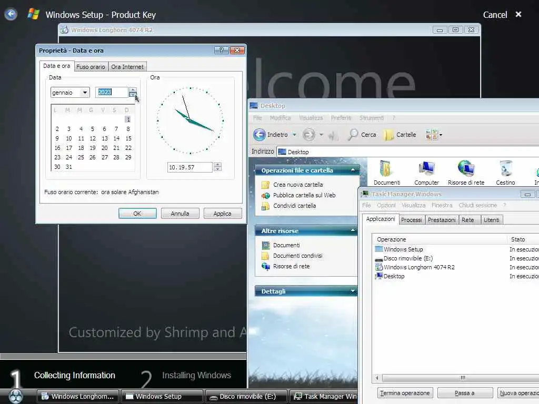Open the Finestra menu in Task Manager
This screenshot has width=539, height=404.
442,205
